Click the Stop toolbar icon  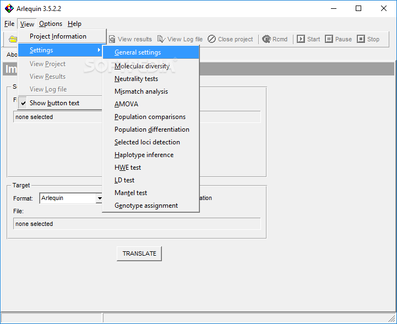361,39
